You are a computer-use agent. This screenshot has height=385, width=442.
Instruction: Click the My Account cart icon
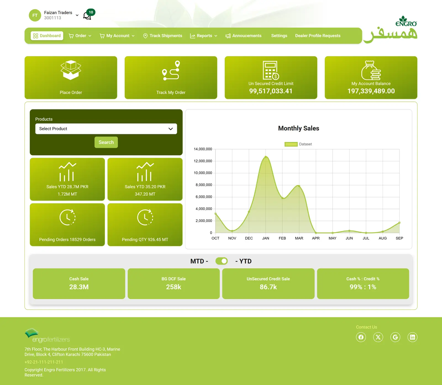pyautogui.click(x=102, y=36)
